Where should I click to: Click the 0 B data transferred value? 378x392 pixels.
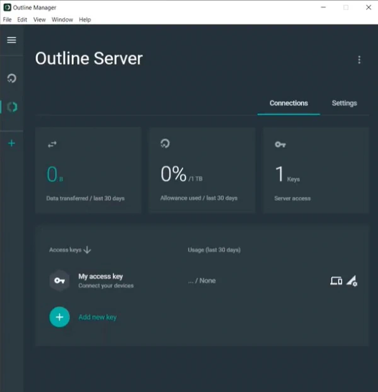pos(55,174)
